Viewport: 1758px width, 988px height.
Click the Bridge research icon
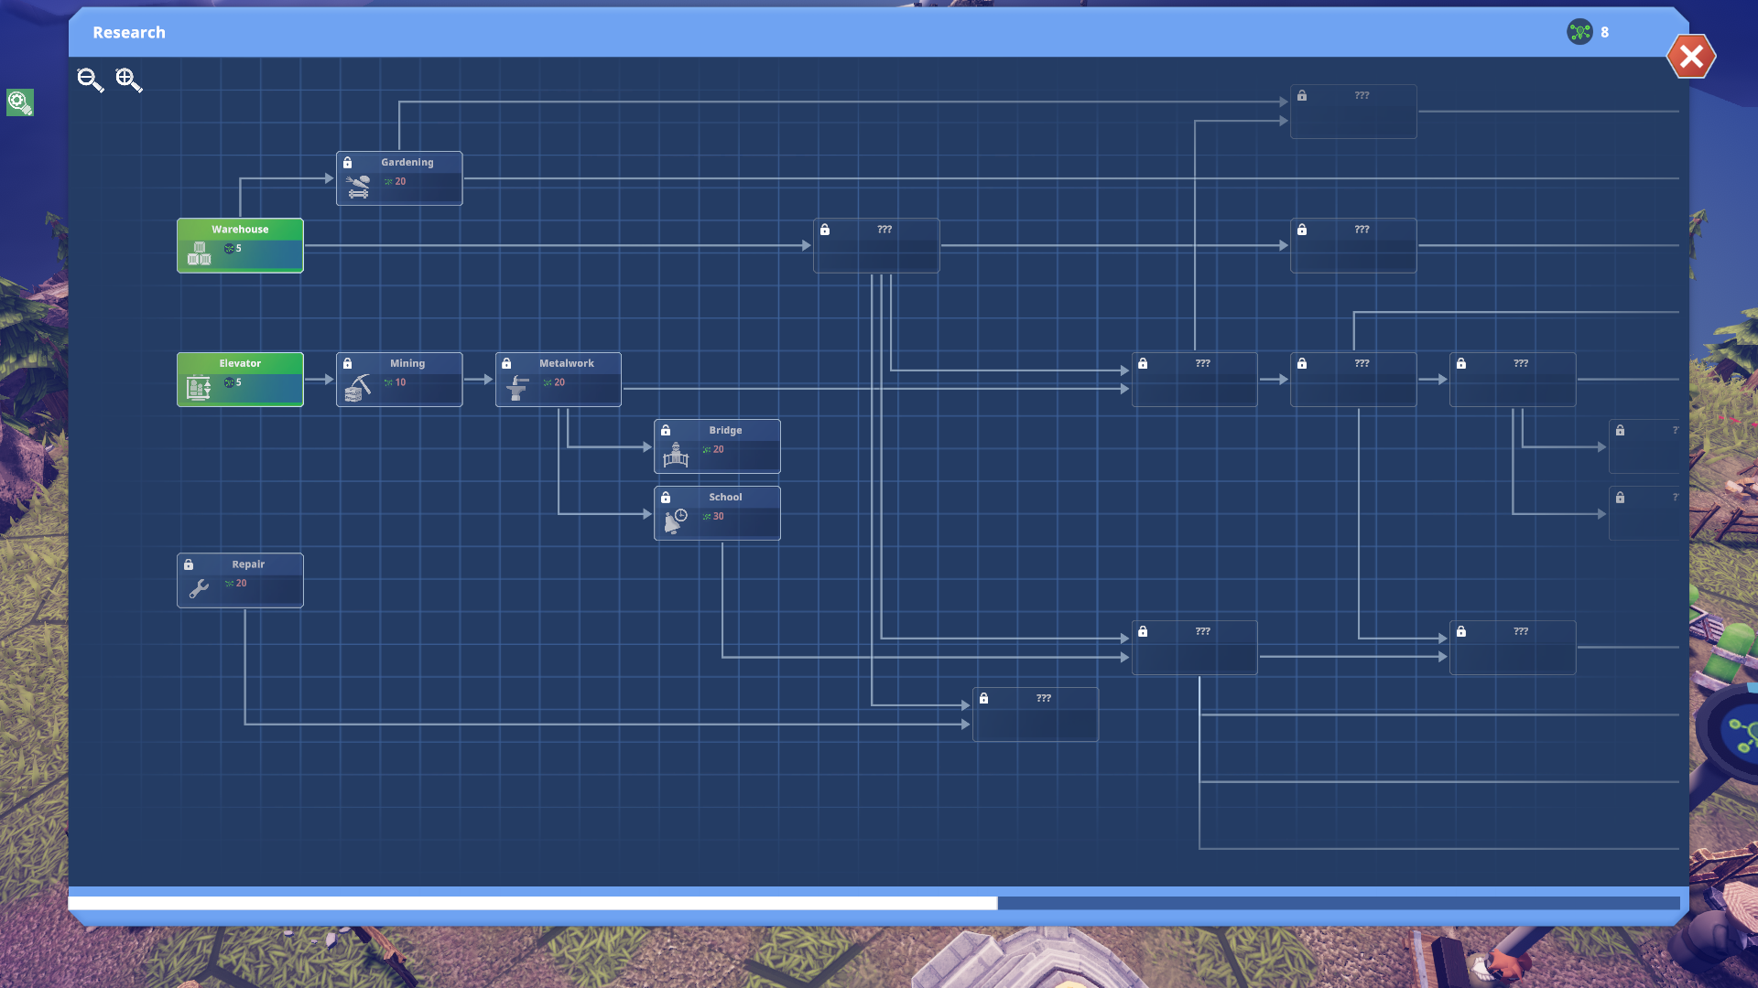[x=676, y=455]
